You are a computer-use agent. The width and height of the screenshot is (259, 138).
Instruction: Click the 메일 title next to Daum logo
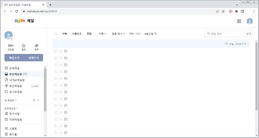[x=31, y=21]
